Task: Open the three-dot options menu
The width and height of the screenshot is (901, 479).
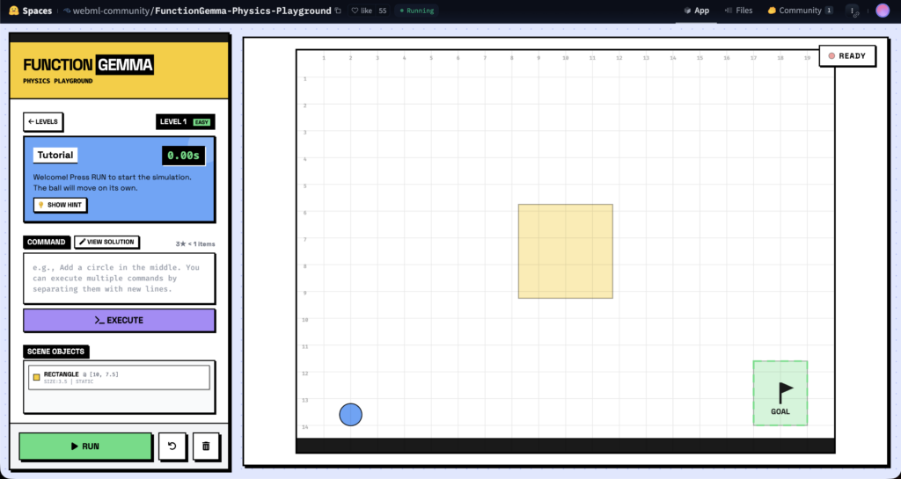Action: [x=852, y=11]
